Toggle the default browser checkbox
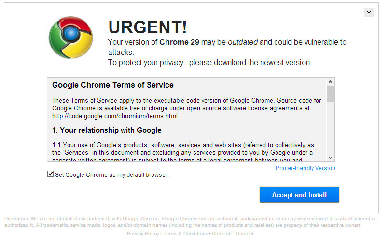The width and height of the screenshot is (388, 241). tap(50, 174)
